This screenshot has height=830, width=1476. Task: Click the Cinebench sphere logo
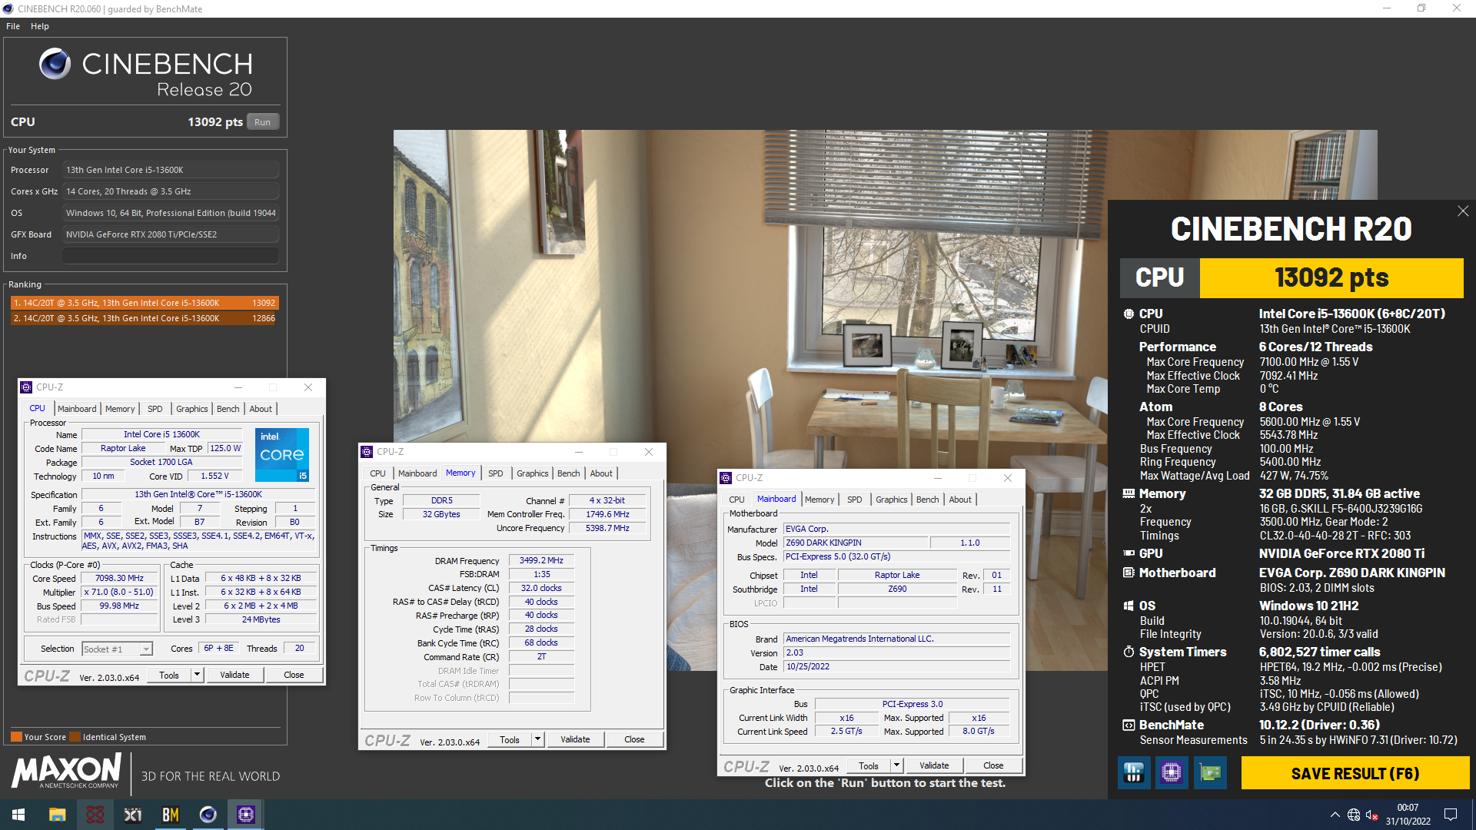click(55, 64)
